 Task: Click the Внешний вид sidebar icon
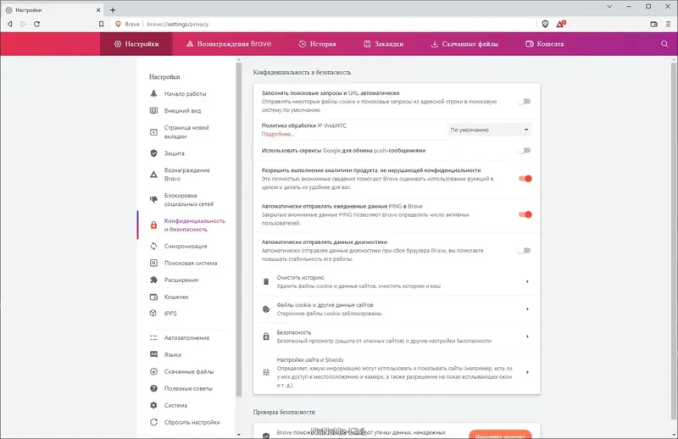pyautogui.click(x=153, y=110)
